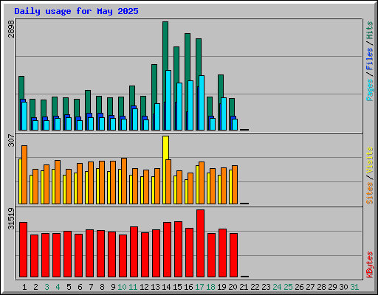Click the 31519 axis maximum value
This screenshot has width=378, height=295.
pos(11,218)
